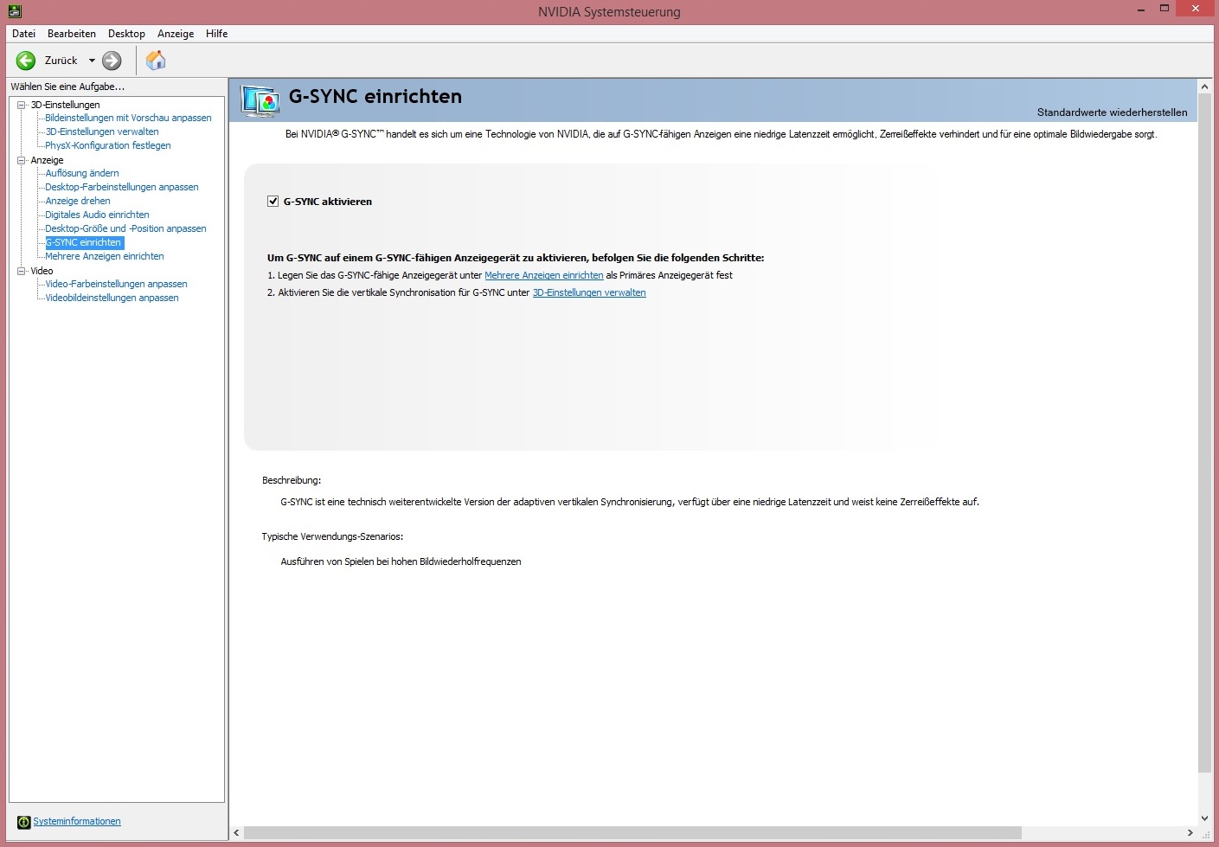Click the horizontal scrollbar thumb
This screenshot has width=1219, height=847.
[x=632, y=832]
